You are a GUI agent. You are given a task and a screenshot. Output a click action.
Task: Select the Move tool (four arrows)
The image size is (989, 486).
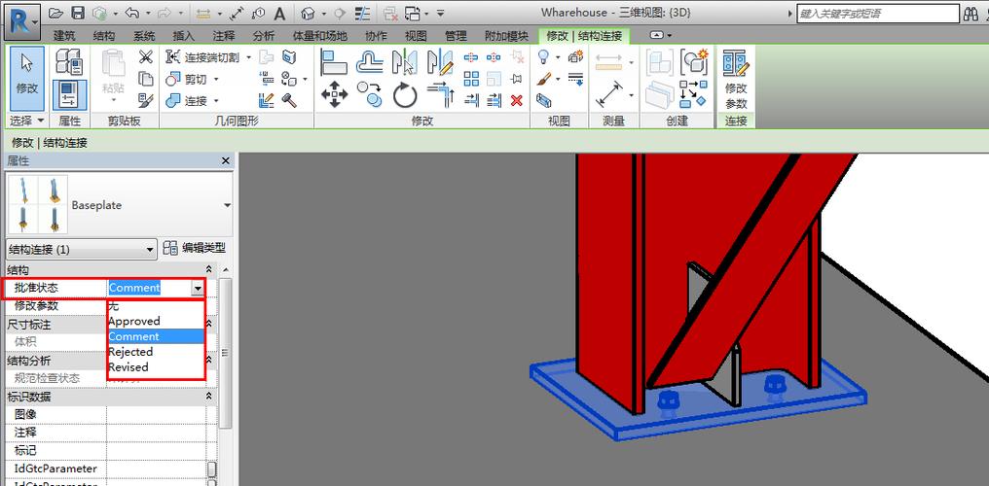[x=334, y=95]
